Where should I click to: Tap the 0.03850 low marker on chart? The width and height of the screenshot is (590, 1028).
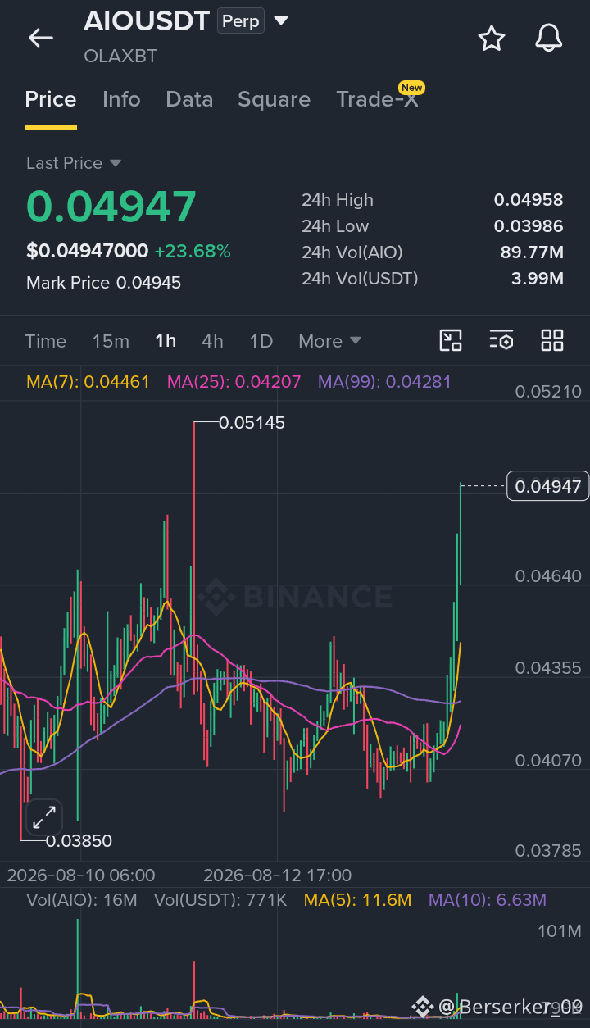pyautogui.click(x=79, y=841)
